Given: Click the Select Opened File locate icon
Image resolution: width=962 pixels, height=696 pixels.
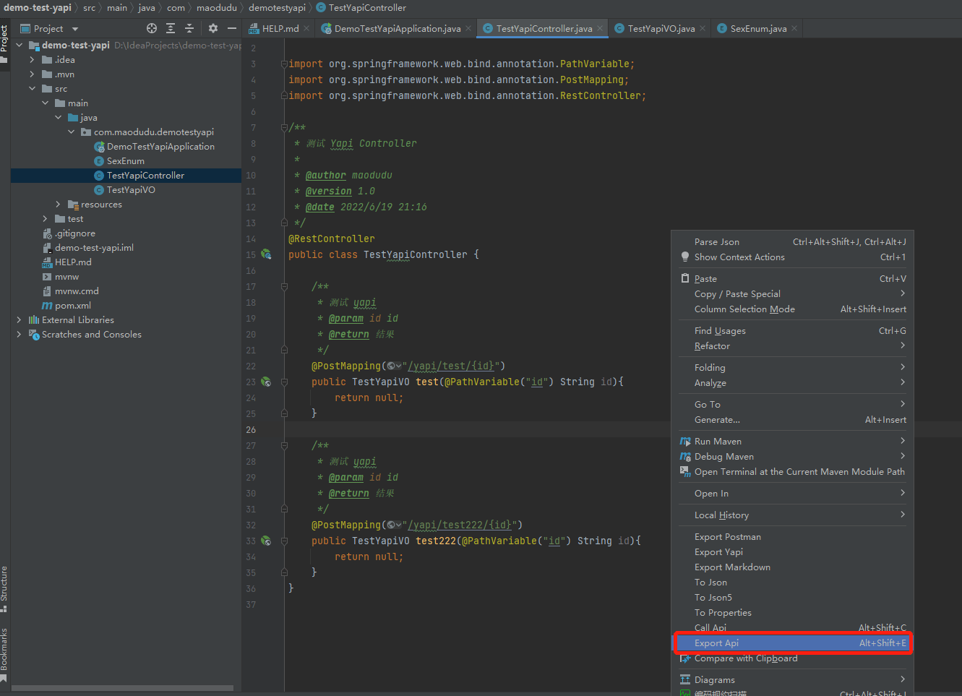Looking at the screenshot, I should coord(152,28).
